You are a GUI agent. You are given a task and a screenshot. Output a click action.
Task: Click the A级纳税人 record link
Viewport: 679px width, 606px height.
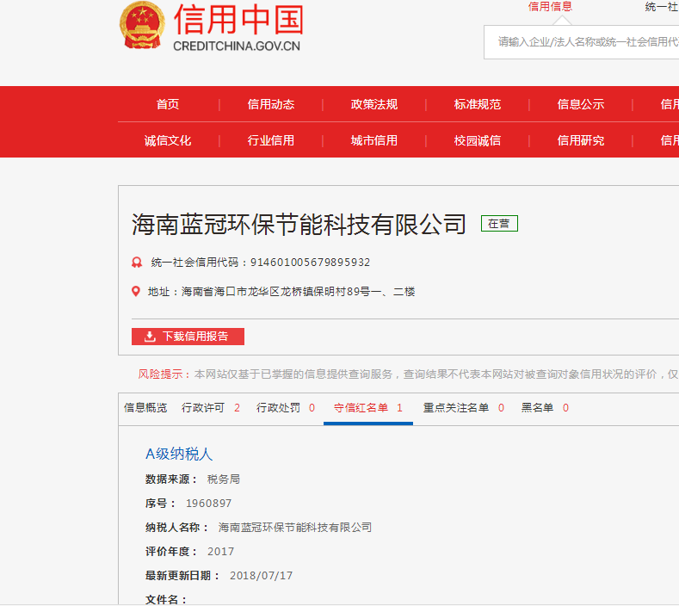(179, 454)
